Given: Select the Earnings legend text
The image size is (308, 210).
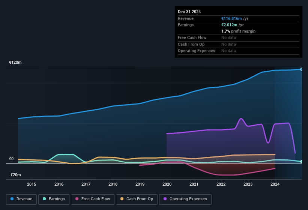Looking at the screenshot, I should click(57, 199).
